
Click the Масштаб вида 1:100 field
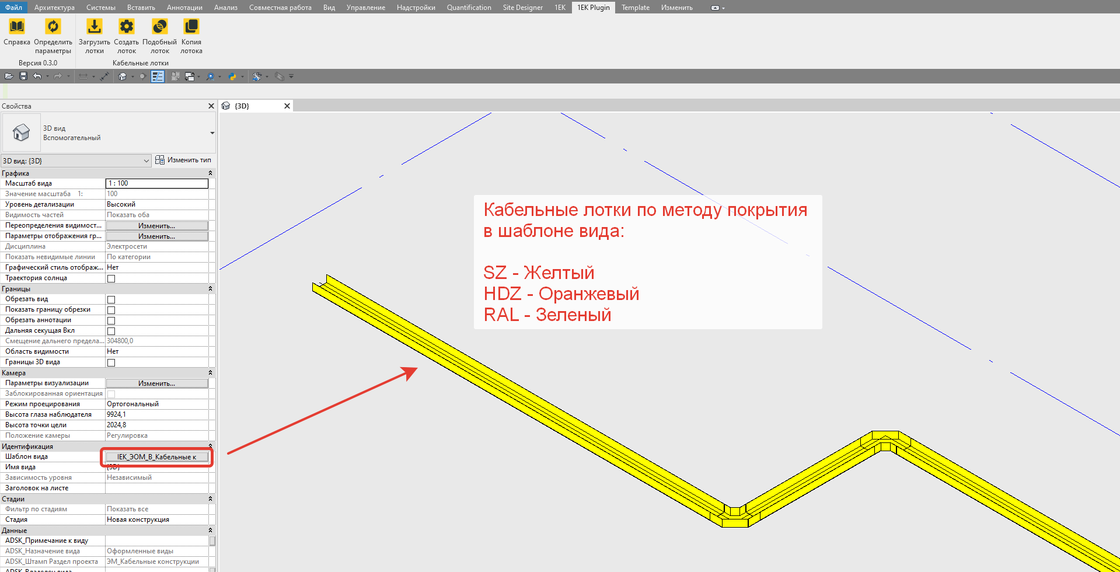pos(156,183)
